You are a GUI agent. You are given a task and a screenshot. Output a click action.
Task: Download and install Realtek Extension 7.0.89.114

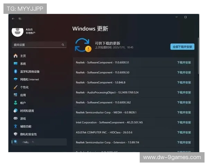point(184,142)
